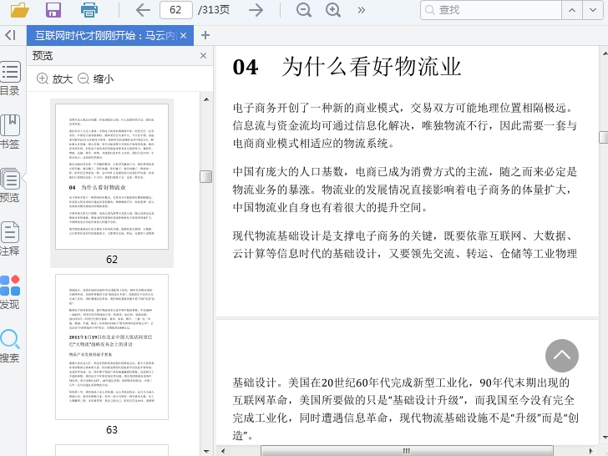Zoom out with the minus magnifier in the toolbar
Viewport: 608px width, 456px height.
(304, 10)
